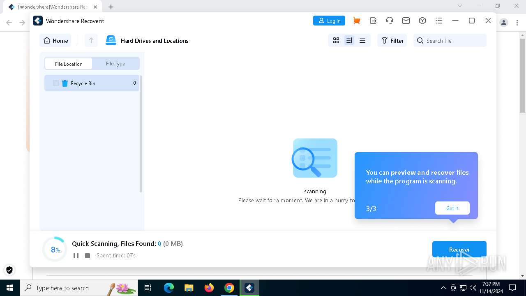Click the Wondershare Recoverit logo icon
The image size is (526, 296).
coord(38,21)
